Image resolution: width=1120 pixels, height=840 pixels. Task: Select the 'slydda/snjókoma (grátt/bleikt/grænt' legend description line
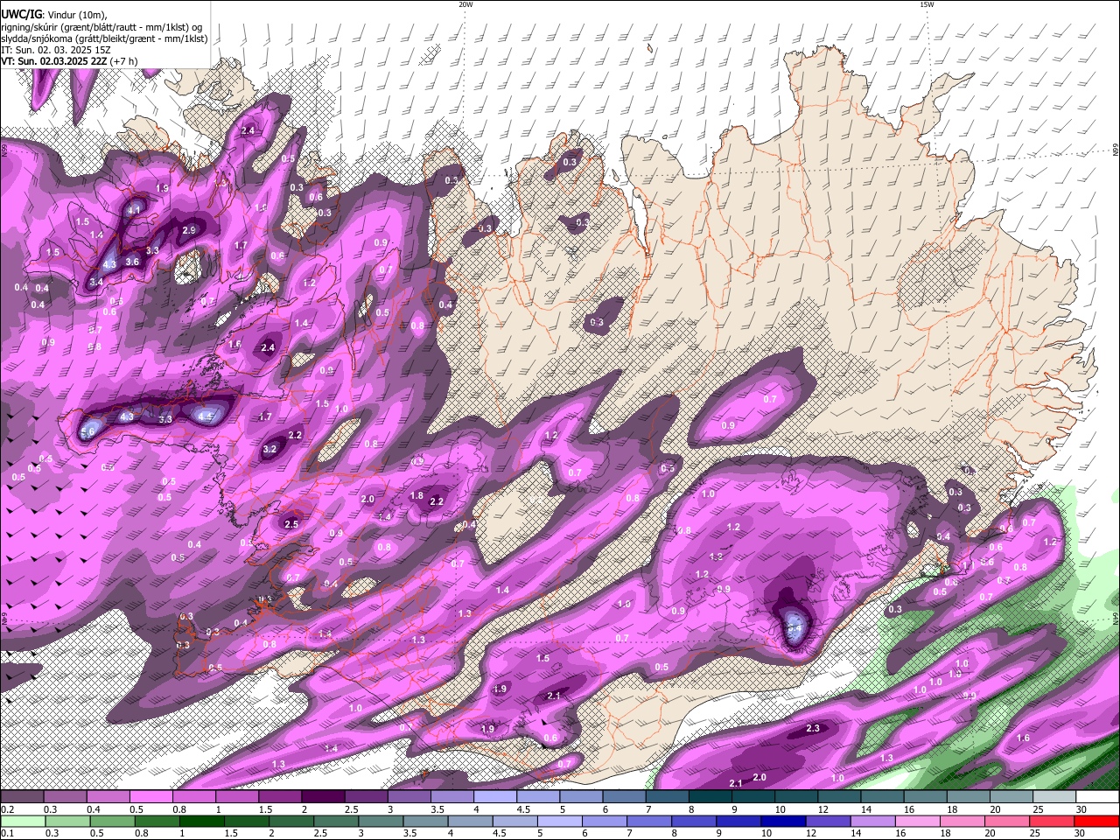point(104,38)
